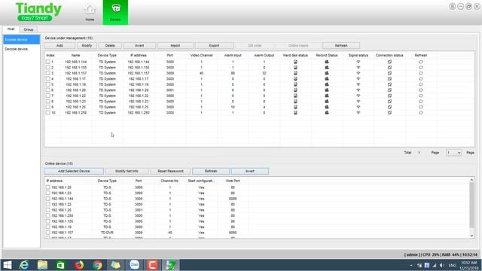Launch Firefox from the taskbar
Screen dimensions: 482x271
(x=79, y=265)
